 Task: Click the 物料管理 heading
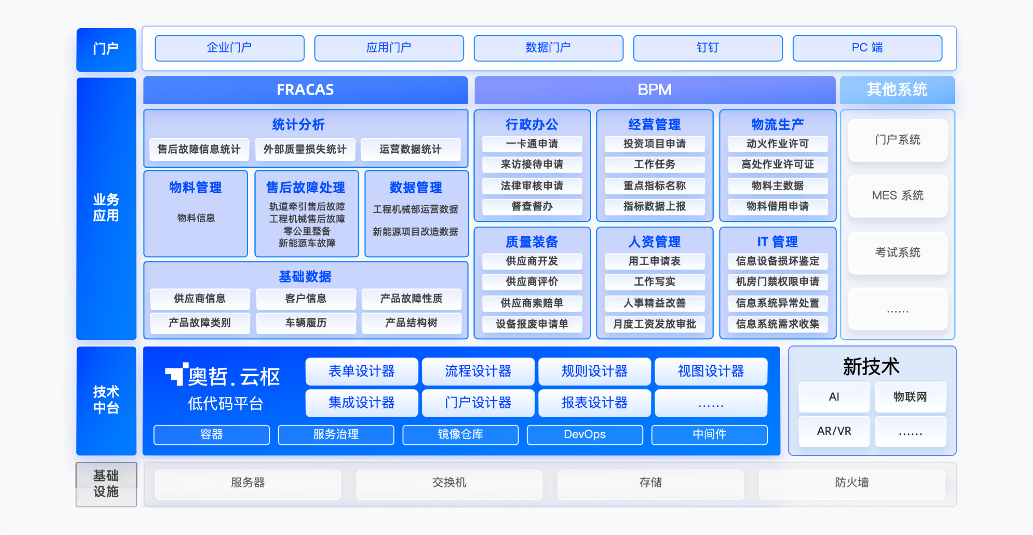196,188
